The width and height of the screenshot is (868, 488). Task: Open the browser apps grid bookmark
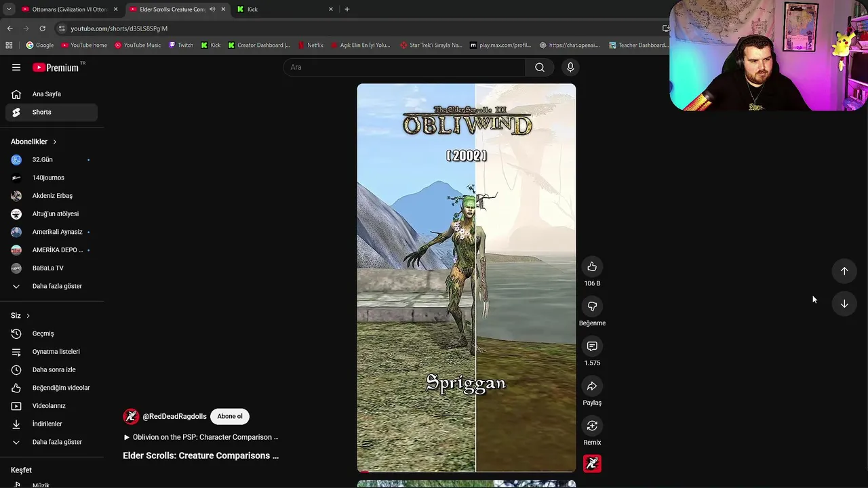[9, 45]
